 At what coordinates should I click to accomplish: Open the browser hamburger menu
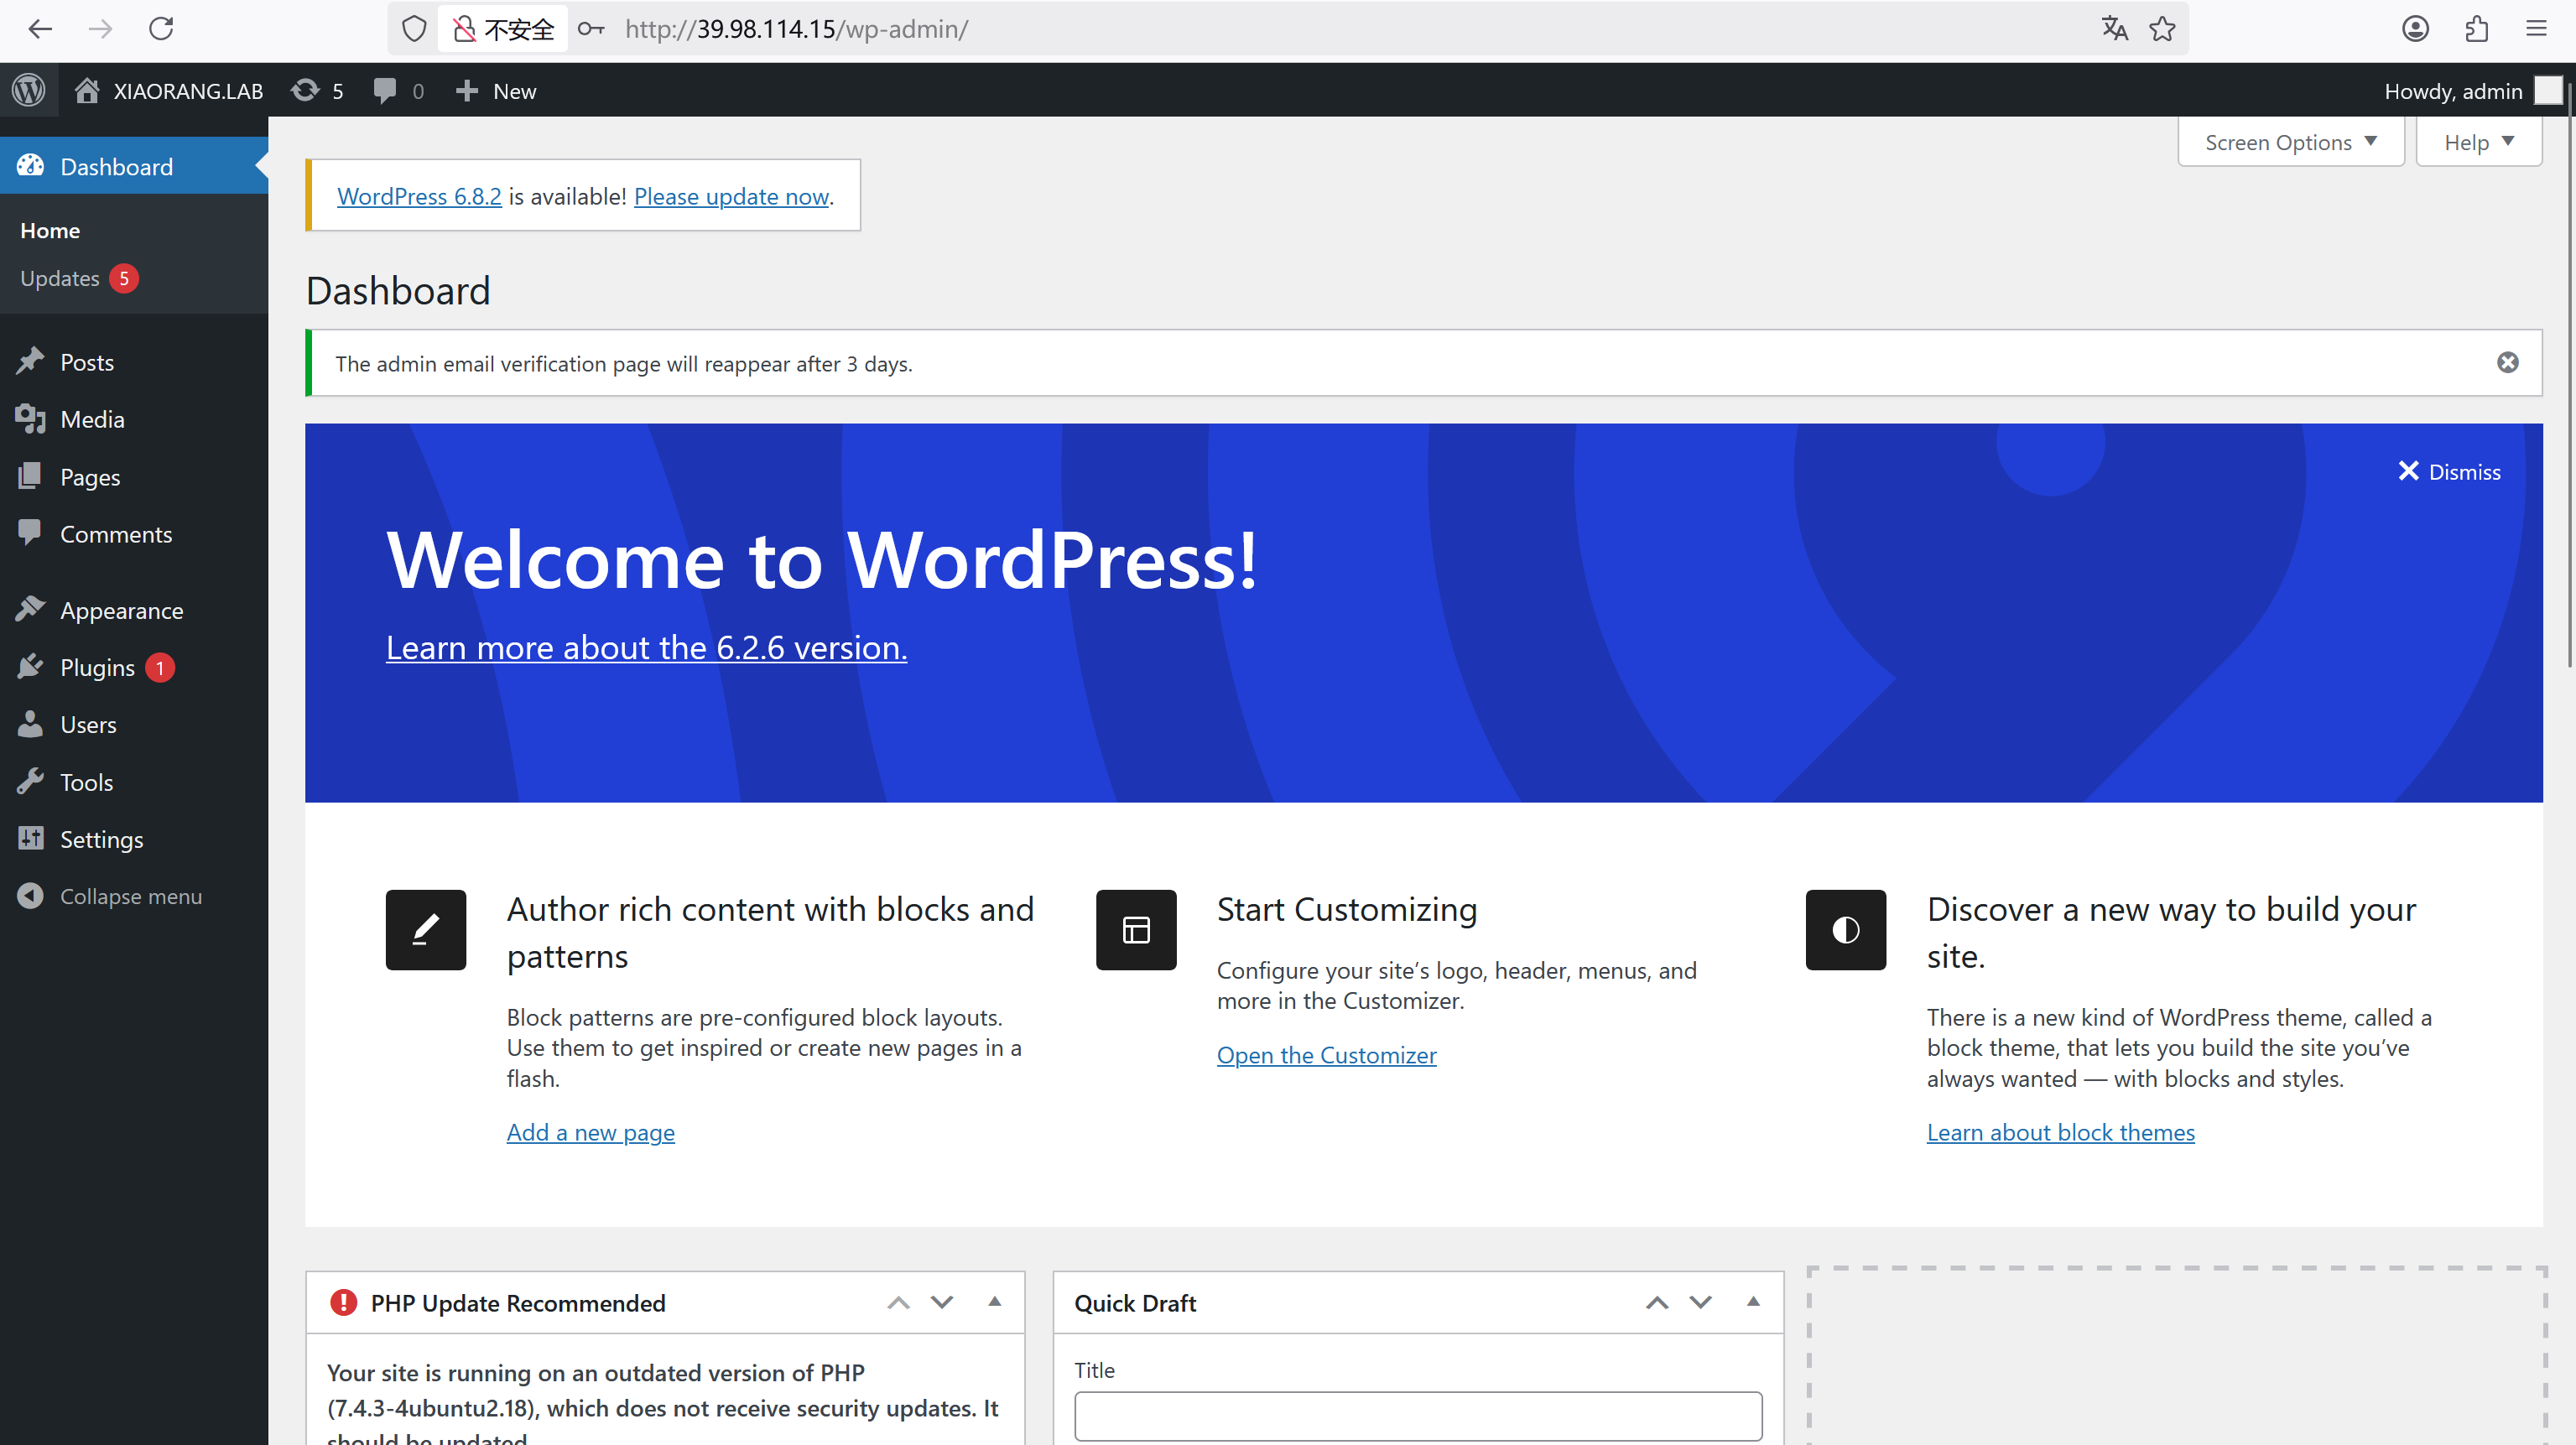[2536, 29]
